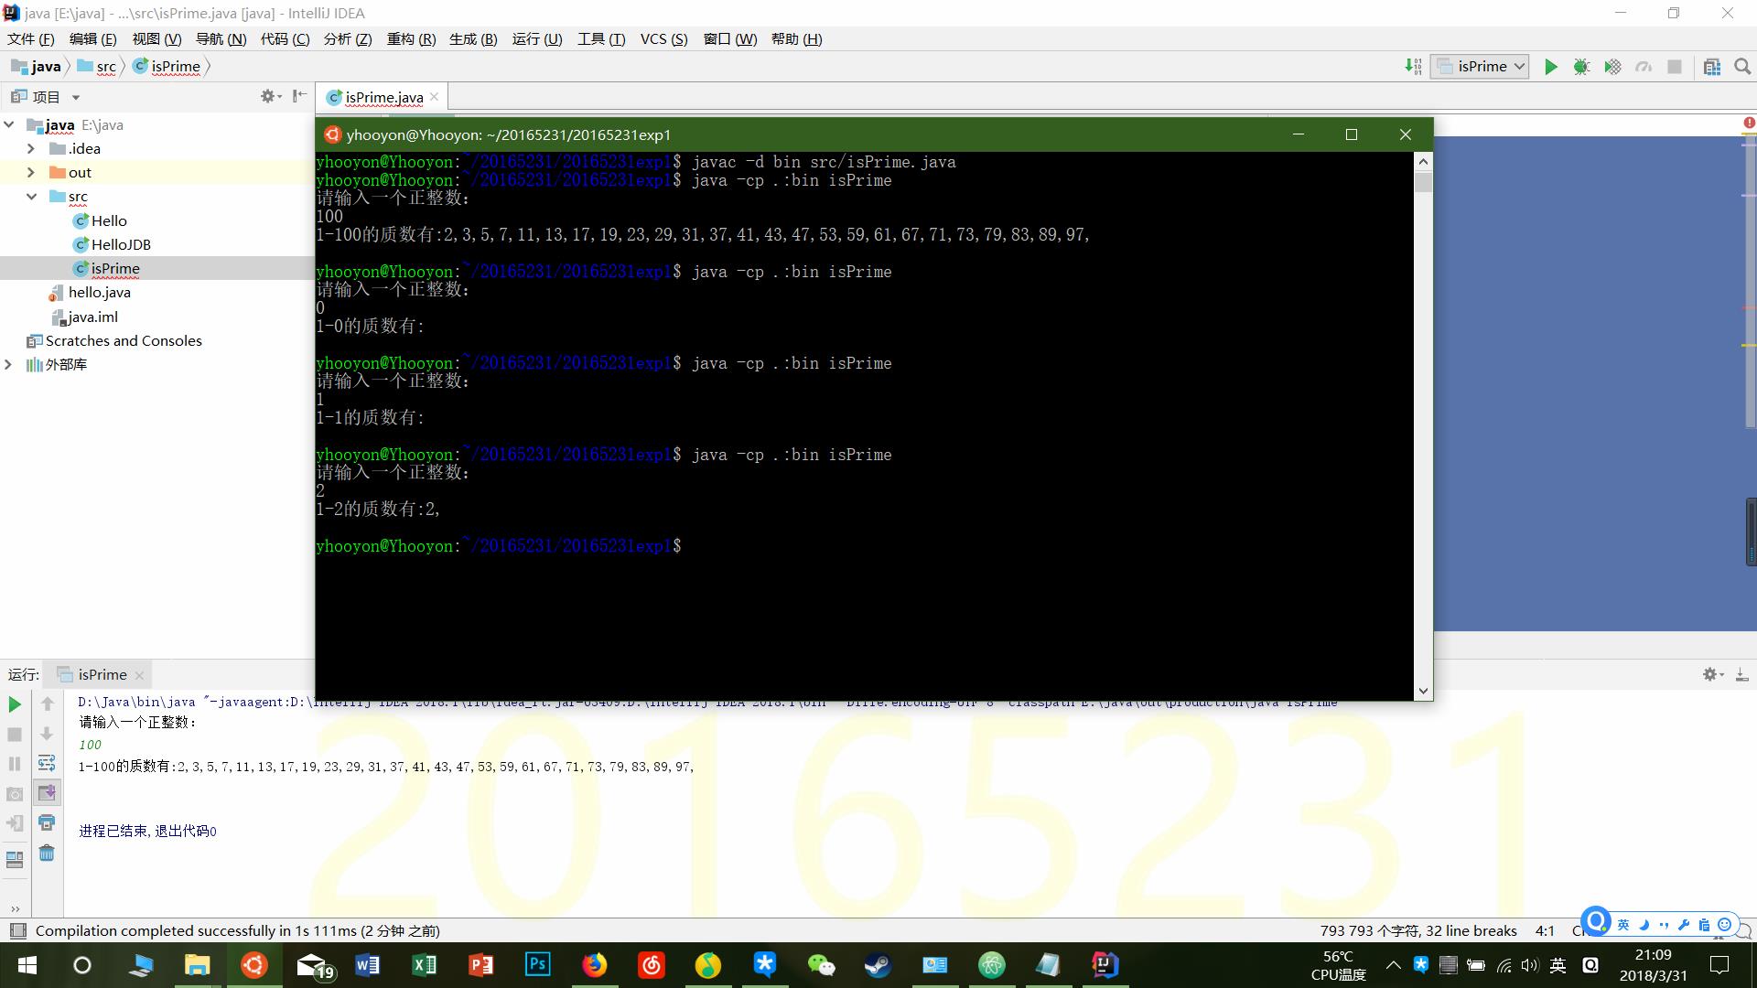Open the 编辑 (E) menu
The width and height of the screenshot is (1757, 988).
93,39
